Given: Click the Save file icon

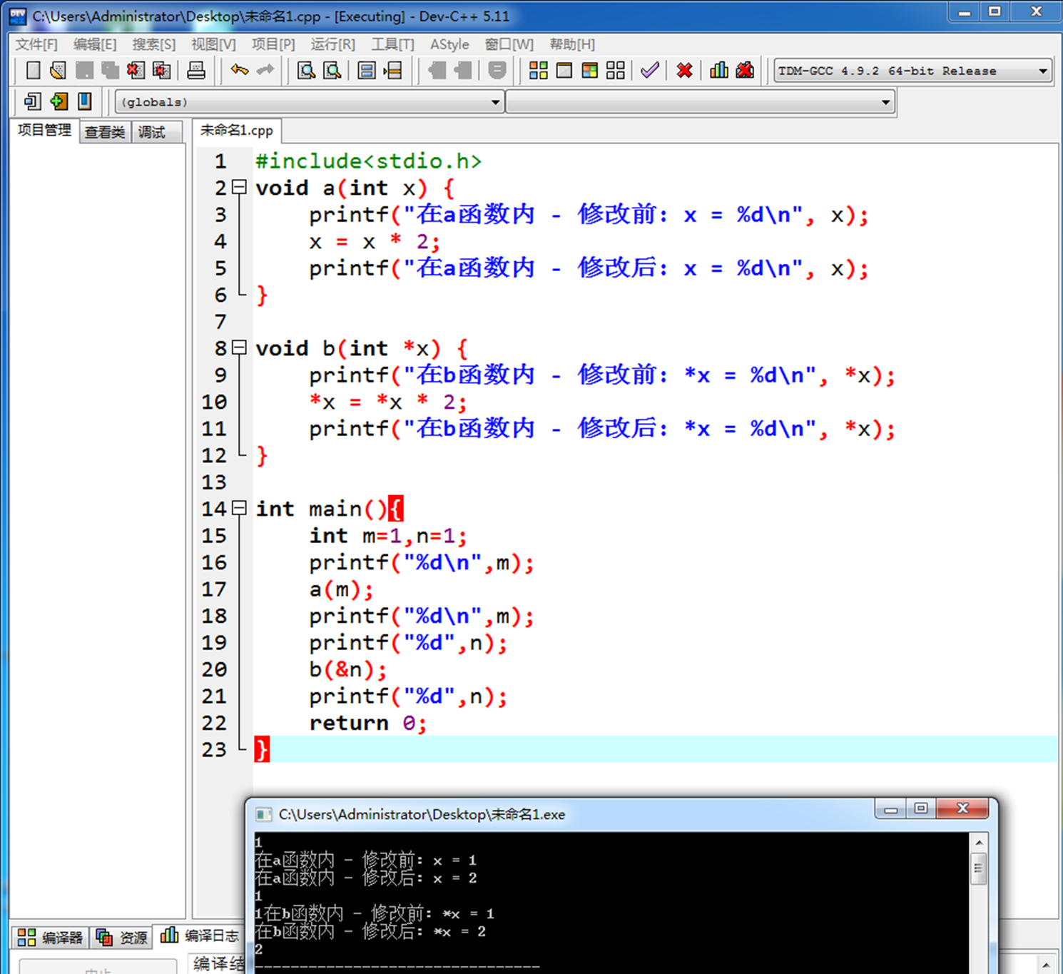Looking at the screenshot, I should click(84, 71).
